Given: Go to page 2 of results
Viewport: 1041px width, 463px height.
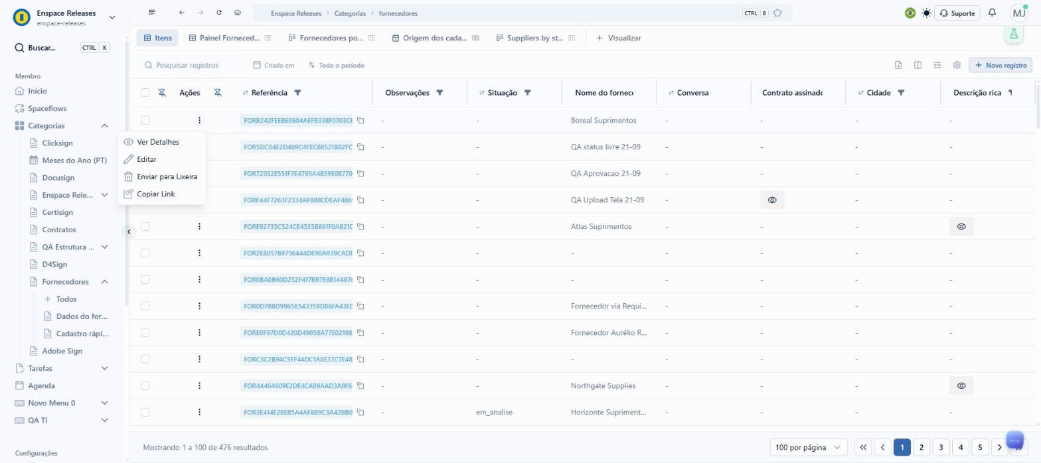Looking at the screenshot, I should pyautogui.click(x=921, y=447).
